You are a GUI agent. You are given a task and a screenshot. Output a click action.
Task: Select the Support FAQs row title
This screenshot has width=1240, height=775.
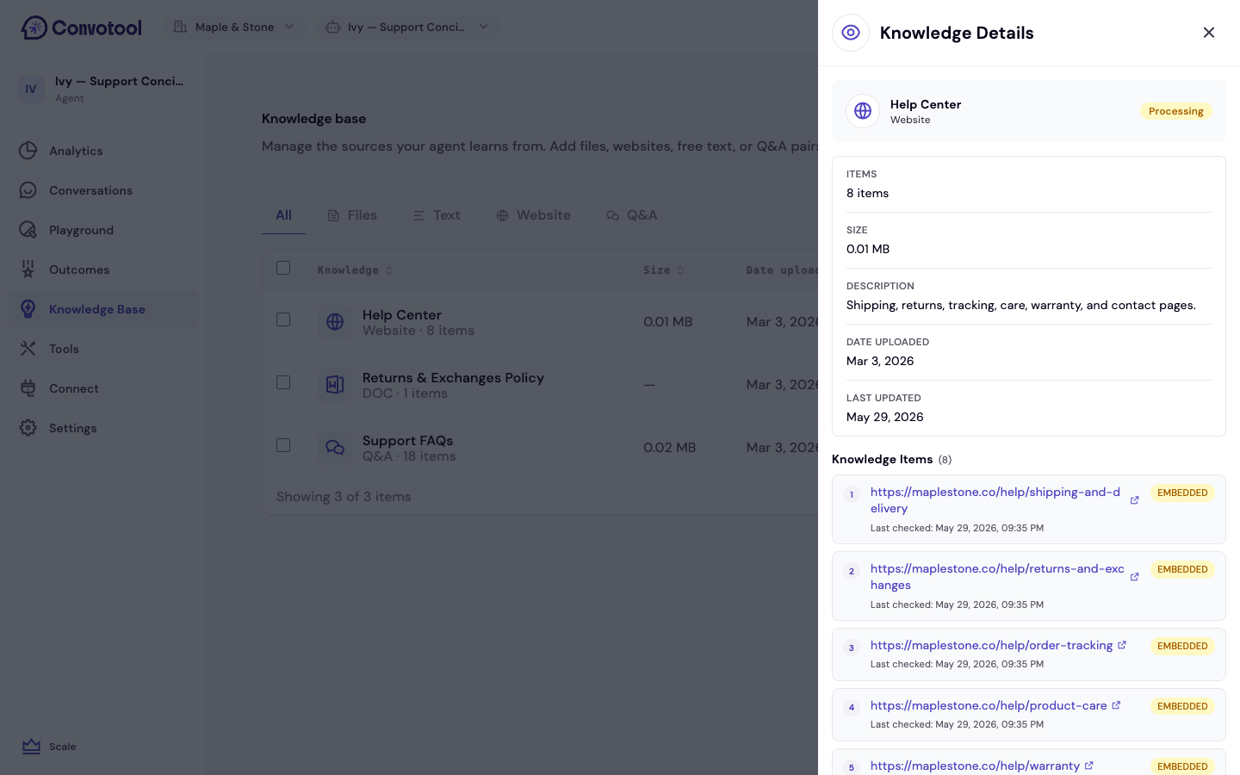point(407,440)
